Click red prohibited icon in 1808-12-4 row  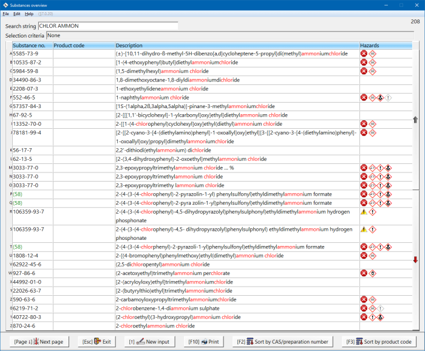coord(364,256)
